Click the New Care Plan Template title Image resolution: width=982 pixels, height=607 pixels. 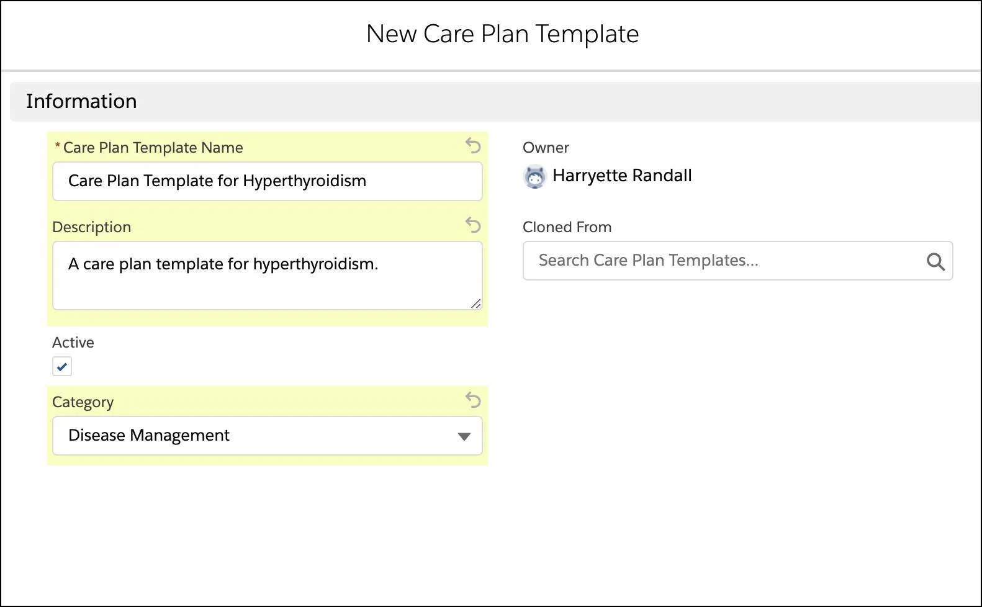click(502, 34)
